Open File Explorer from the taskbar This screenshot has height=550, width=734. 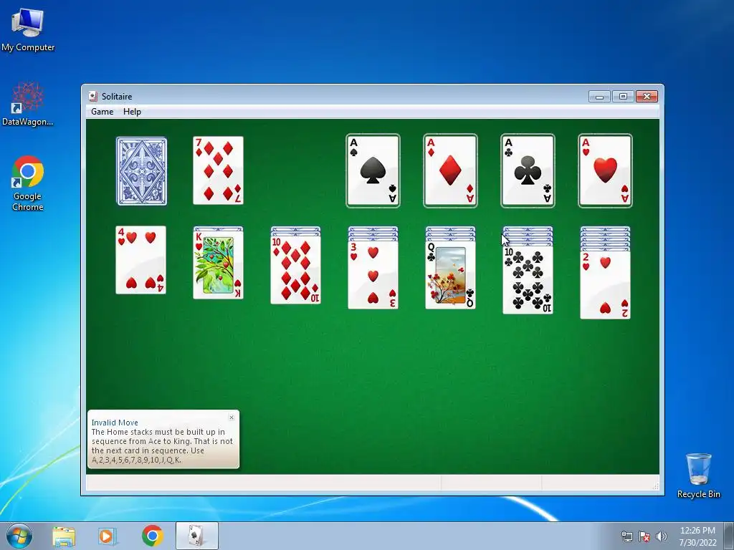pos(64,536)
